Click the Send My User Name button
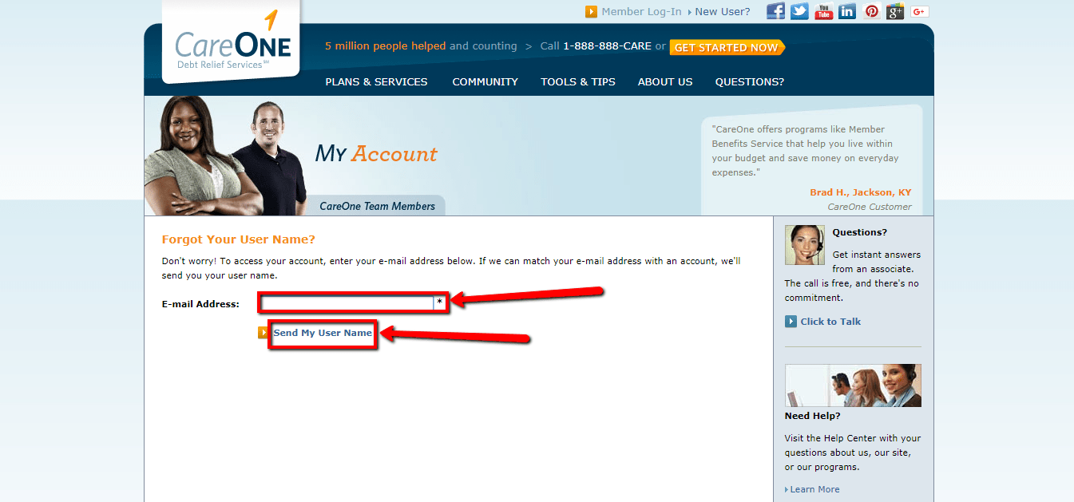The height and width of the screenshot is (502, 1074). point(323,334)
